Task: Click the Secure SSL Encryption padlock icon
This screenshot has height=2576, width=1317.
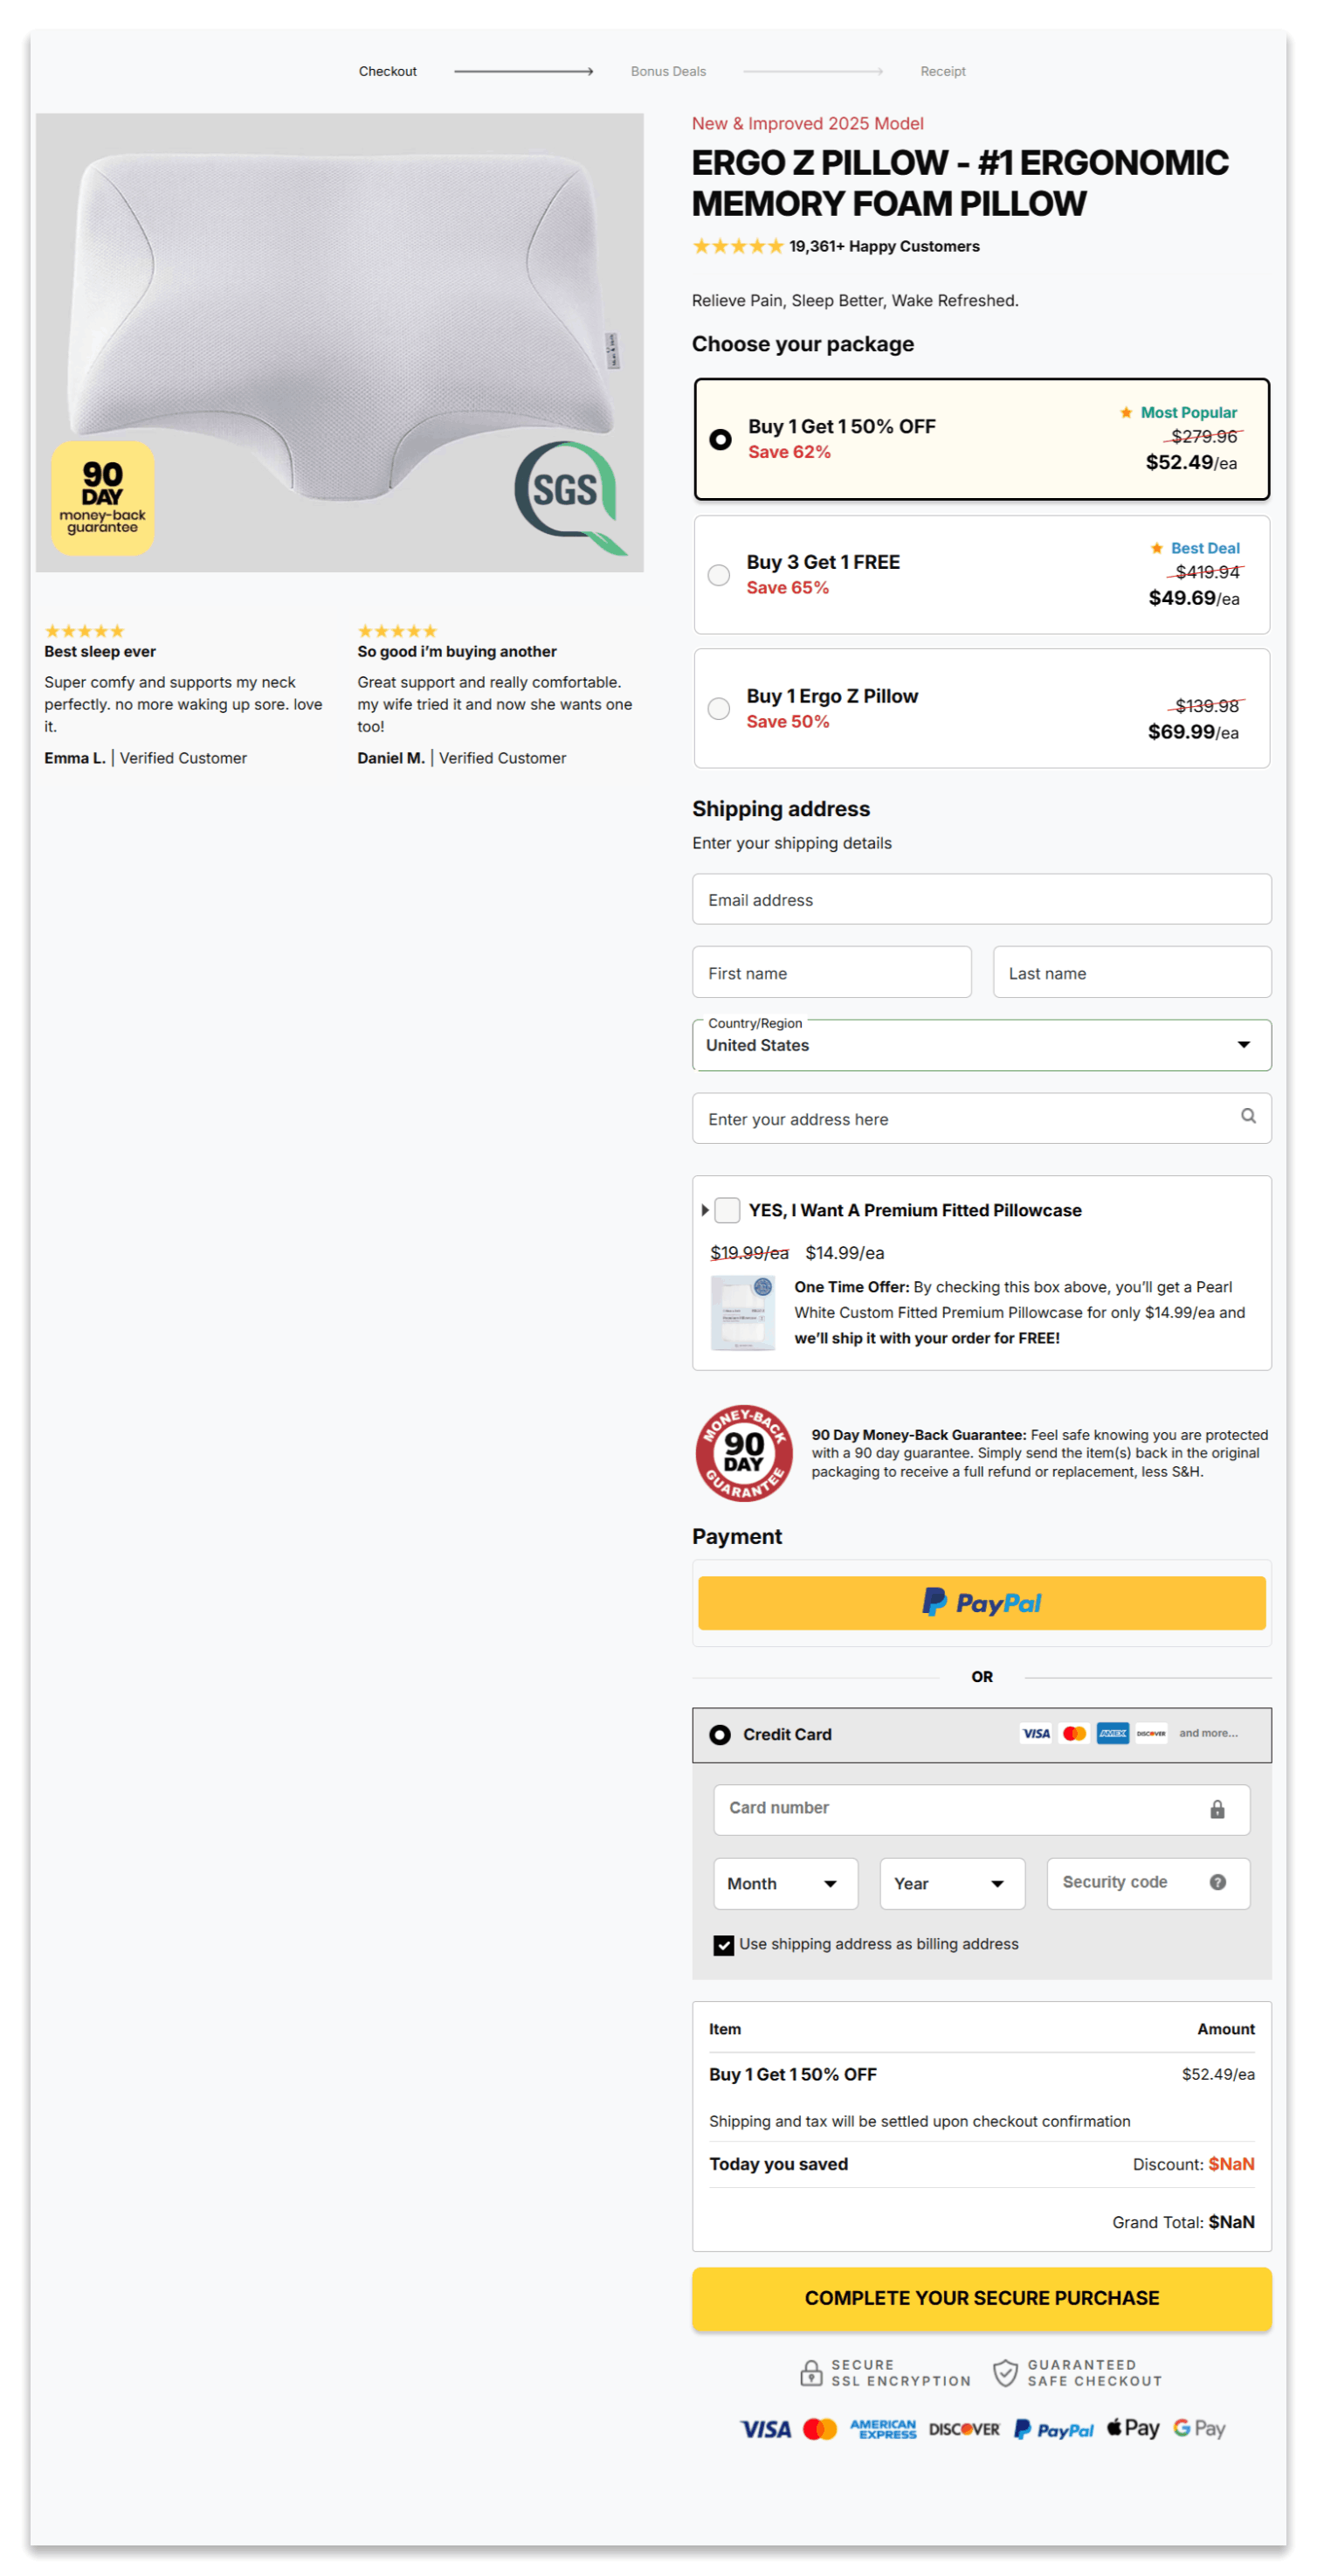Action: coord(811,2374)
